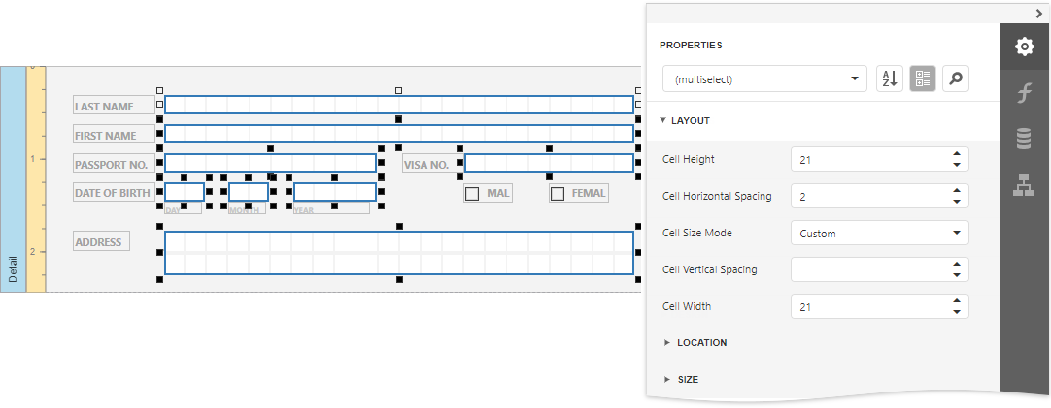Check the FEMALE checkbox
Image resolution: width=1051 pixels, height=408 pixels.
(x=558, y=194)
